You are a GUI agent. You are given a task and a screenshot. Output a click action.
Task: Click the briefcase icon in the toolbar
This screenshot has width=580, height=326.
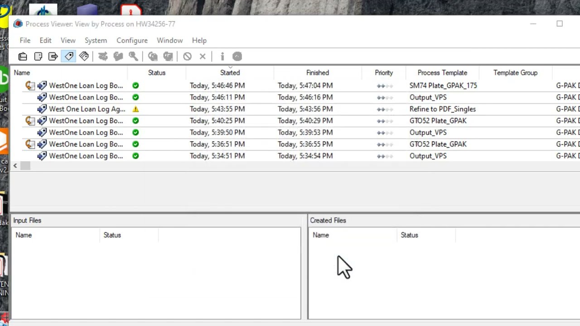[23, 57]
